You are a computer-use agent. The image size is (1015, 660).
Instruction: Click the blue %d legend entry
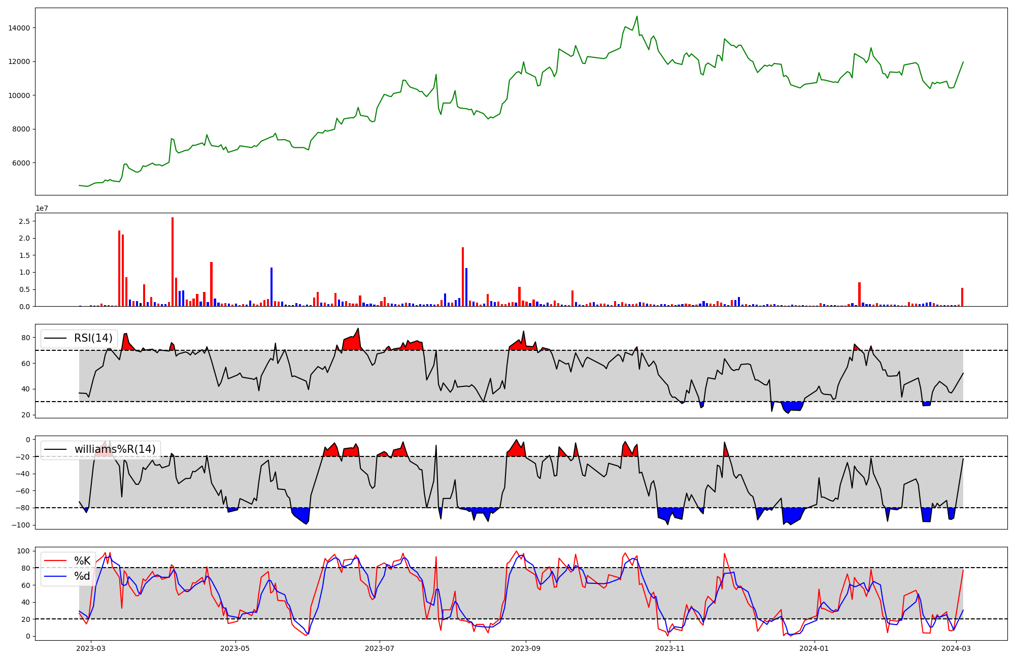[82, 576]
